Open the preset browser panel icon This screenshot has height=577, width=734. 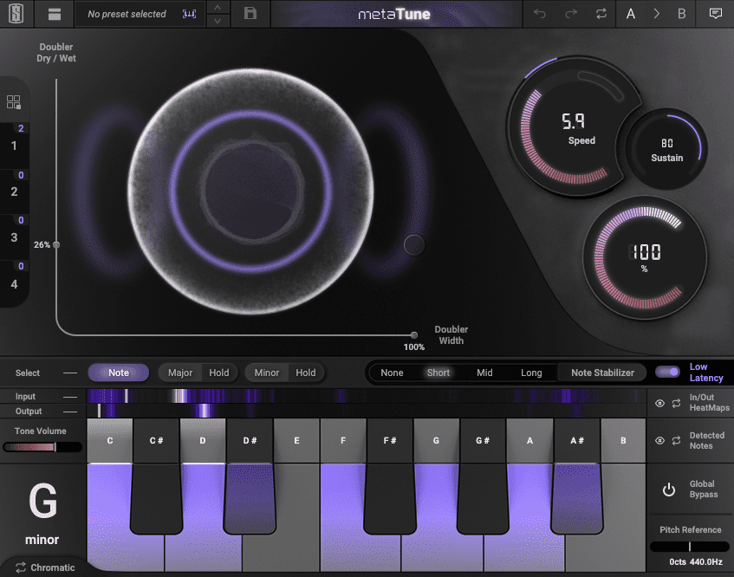pos(55,14)
